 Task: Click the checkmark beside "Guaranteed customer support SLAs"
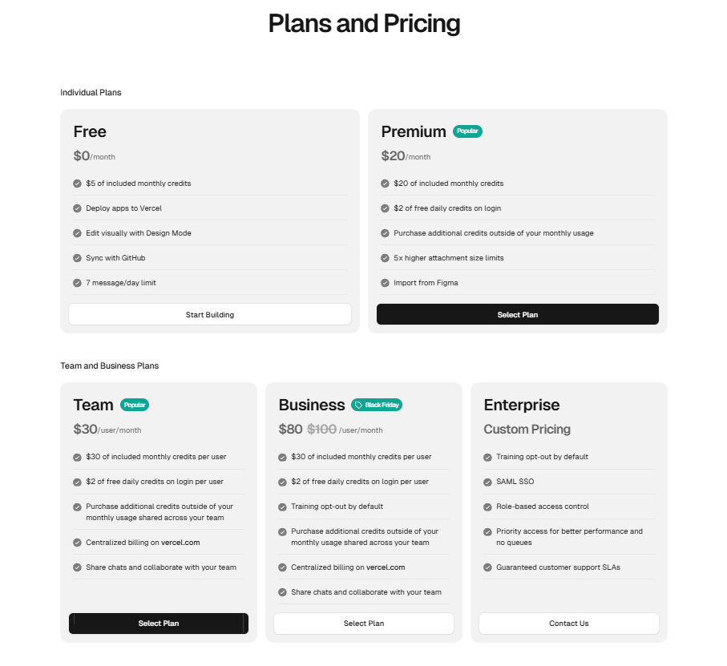pos(487,567)
